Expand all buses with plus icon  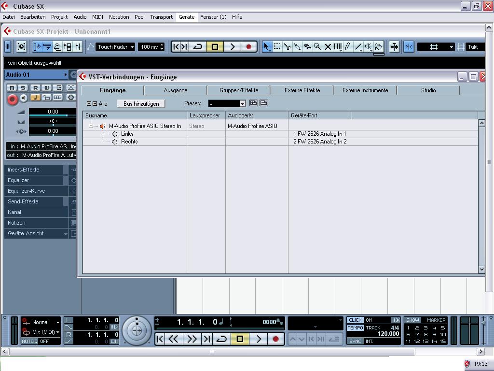89,103
